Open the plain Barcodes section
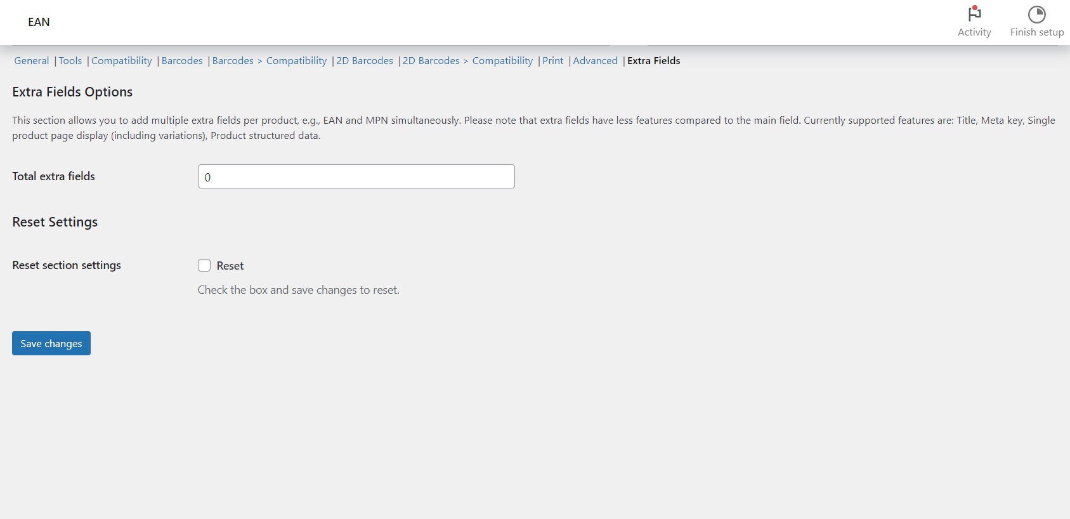 (x=182, y=61)
